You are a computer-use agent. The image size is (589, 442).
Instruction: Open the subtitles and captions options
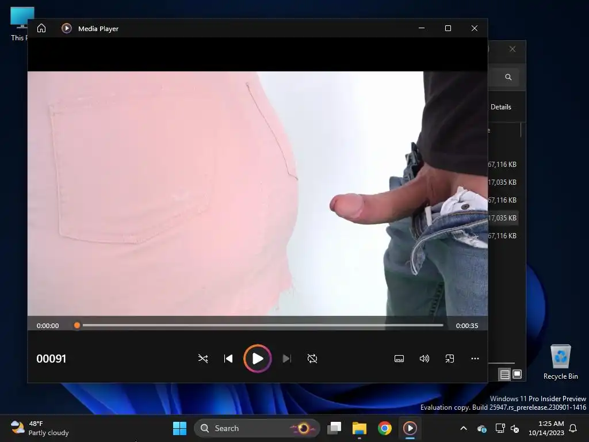tap(399, 359)
